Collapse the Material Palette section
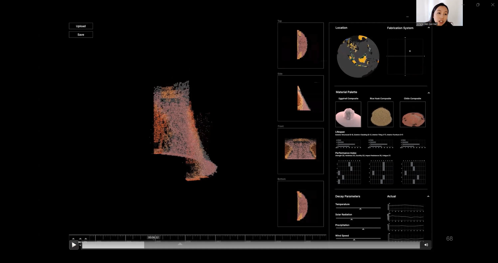Image resolution: width=498 pixels, height=263 pixels. pyautogui.click(x=429, y=93)
